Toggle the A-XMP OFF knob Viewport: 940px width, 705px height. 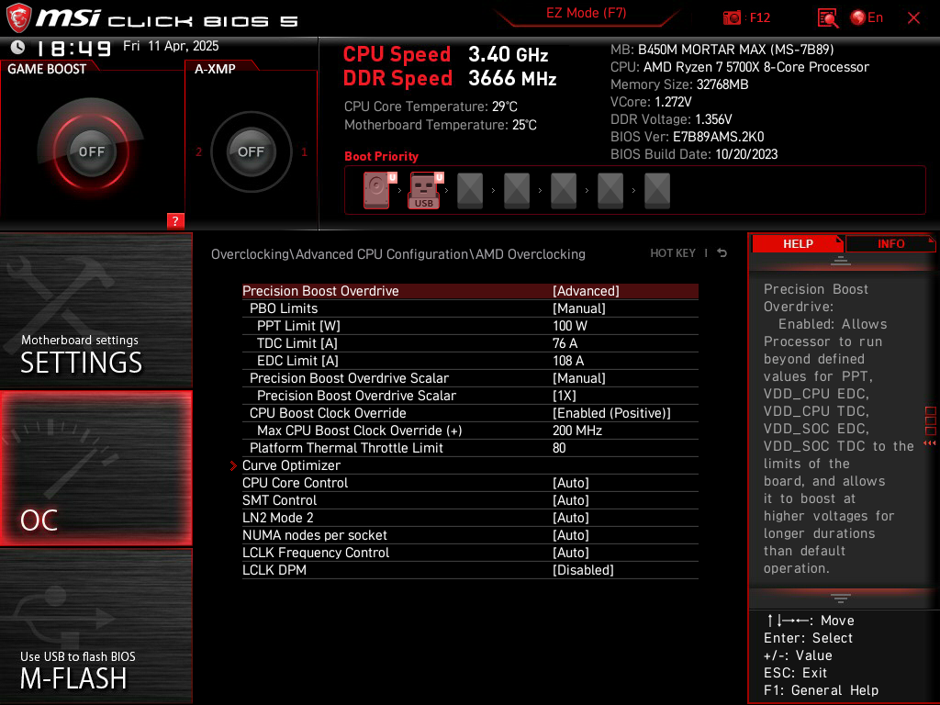coord(251,151)
